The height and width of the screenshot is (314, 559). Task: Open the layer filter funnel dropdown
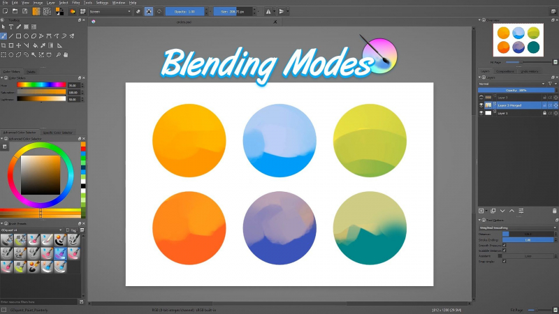point(552,84)
